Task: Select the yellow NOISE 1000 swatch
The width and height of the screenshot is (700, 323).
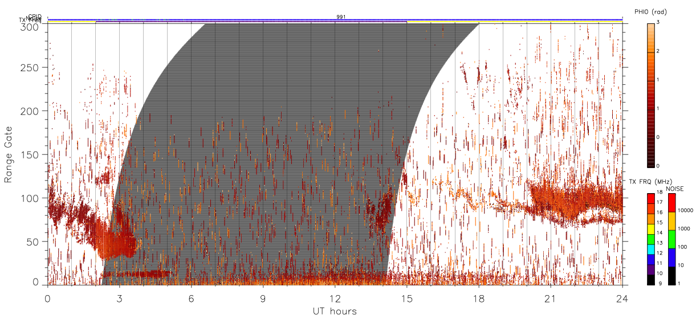Action: click(x=672, y=221)
